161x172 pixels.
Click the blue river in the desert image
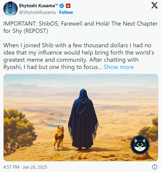coord(57,124)
